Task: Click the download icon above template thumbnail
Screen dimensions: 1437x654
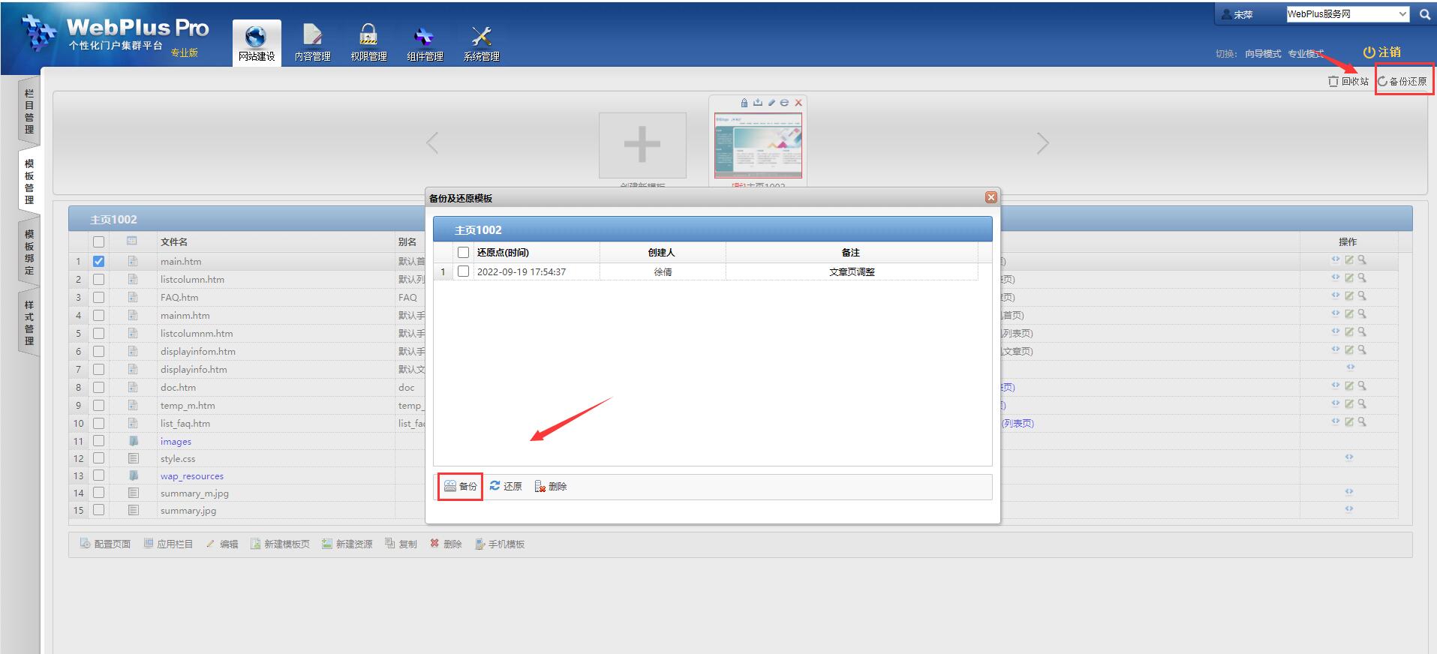Action: (758, 103)
